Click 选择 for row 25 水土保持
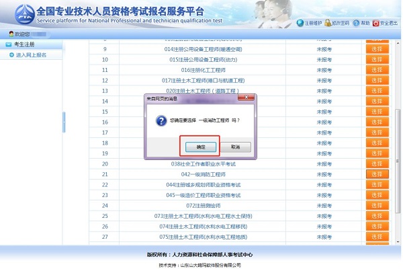The width and height of the screenshot is (403, 269). click(x=377, y=216)
